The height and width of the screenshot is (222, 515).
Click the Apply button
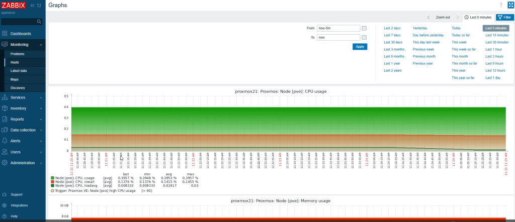tap(360, 47)
